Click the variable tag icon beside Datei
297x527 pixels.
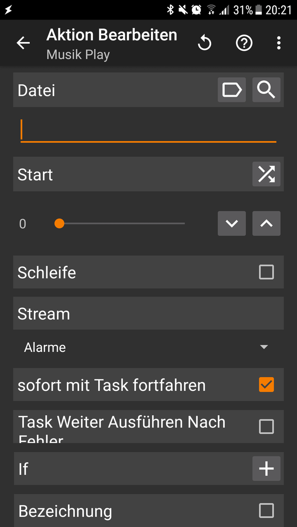point(232,90)
